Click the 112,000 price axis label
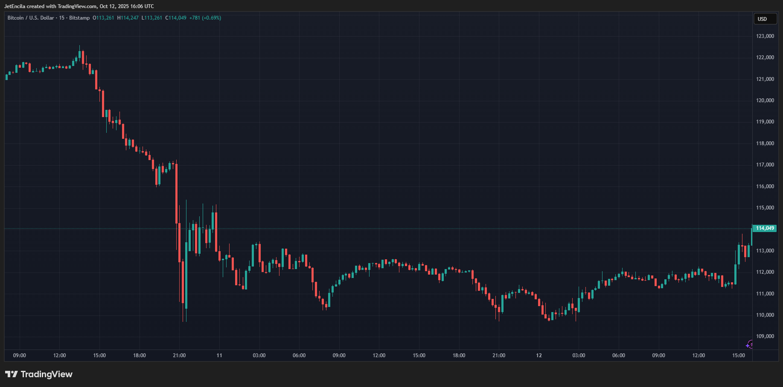 point(765,272)
